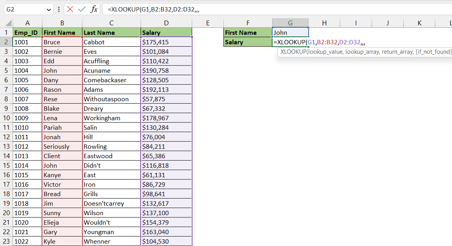Confirm formula with the green checkmark icon
The image size is (452, 246).
coord(82,9)
